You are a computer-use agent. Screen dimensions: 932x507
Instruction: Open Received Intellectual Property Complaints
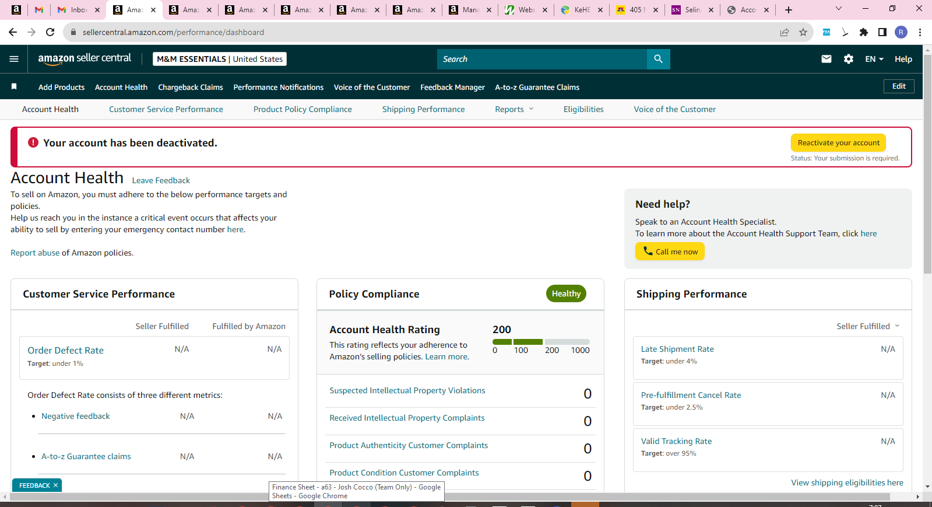coord(407,418)
